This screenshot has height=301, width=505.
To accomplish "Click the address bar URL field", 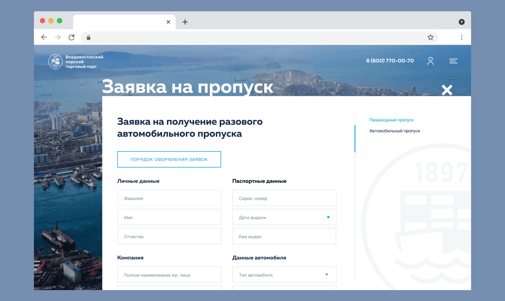I will [260, 37].
